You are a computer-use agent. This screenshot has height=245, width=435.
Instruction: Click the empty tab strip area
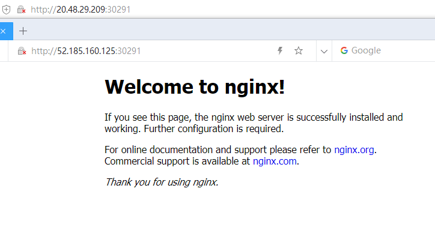coord(228,31)
